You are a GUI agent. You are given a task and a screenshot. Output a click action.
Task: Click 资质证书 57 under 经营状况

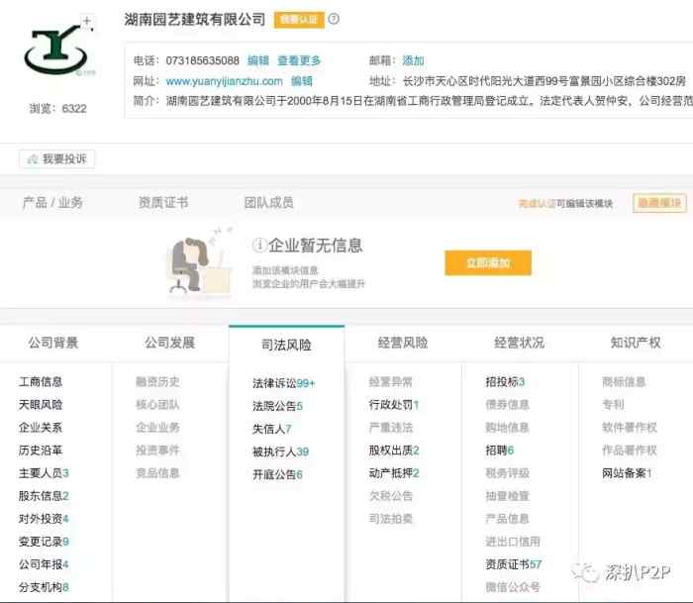point(513,565)
